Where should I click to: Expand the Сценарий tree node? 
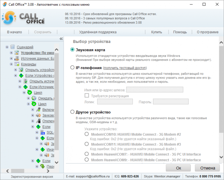[7, 47]
